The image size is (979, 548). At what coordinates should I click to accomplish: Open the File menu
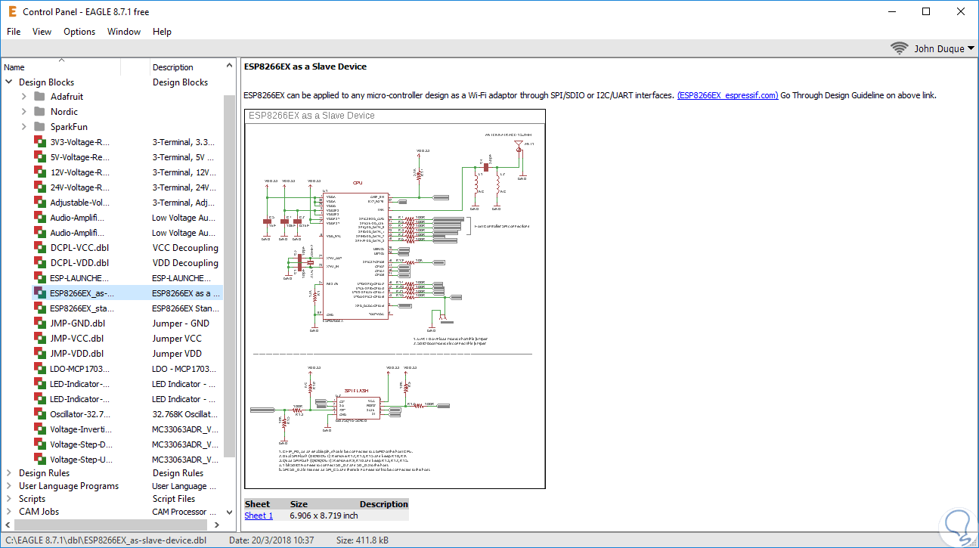[14, 32]
